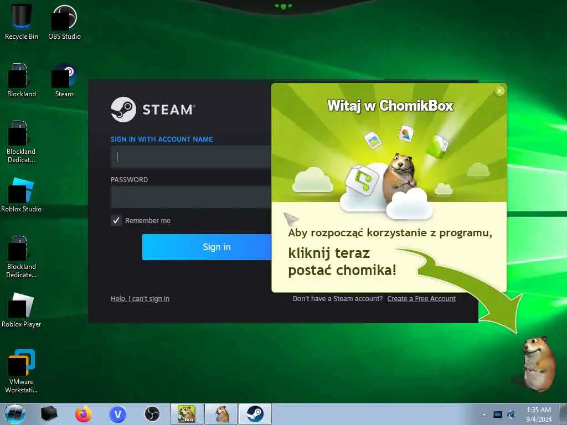This screenshot has width=567, height=425.
Task: Open the clock showing 1:35 AM
Action: tap(539, 414)
